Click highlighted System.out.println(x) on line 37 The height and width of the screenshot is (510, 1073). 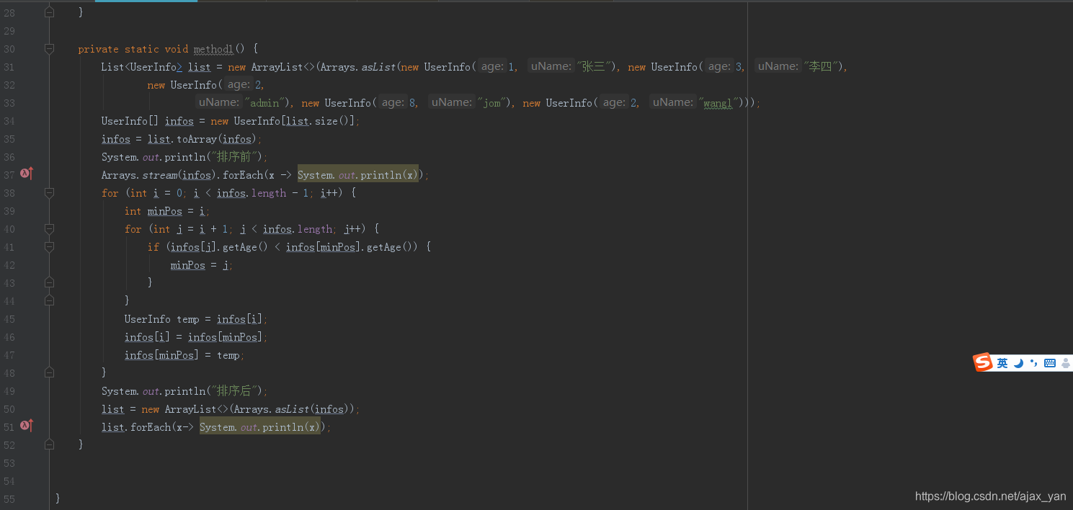[x=358, y=175]
